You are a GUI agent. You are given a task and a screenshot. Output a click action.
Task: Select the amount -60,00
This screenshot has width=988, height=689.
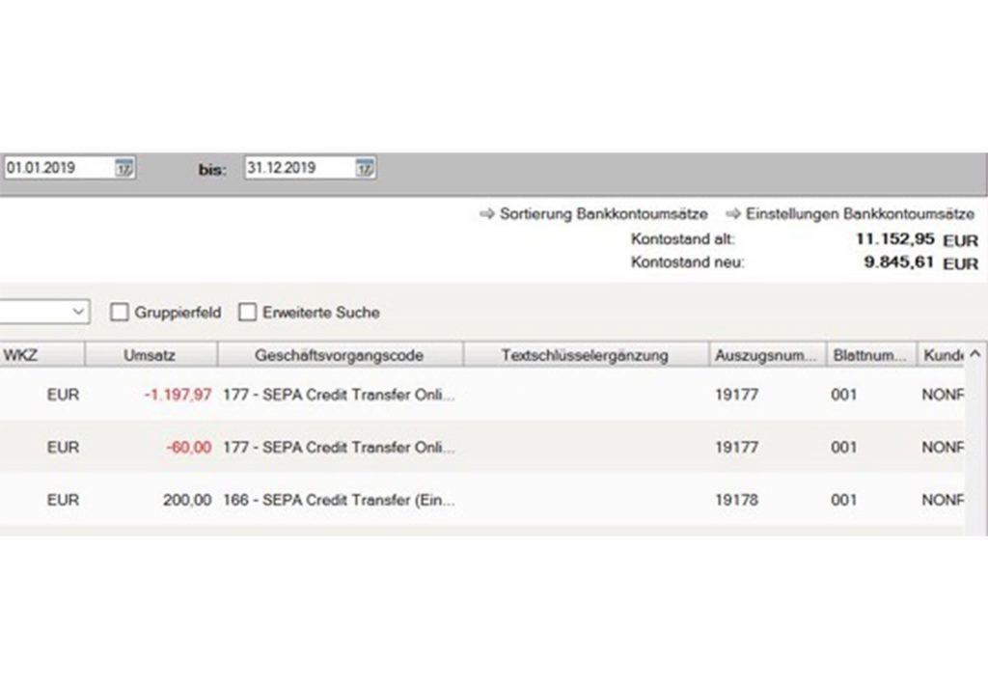[189, 448]
